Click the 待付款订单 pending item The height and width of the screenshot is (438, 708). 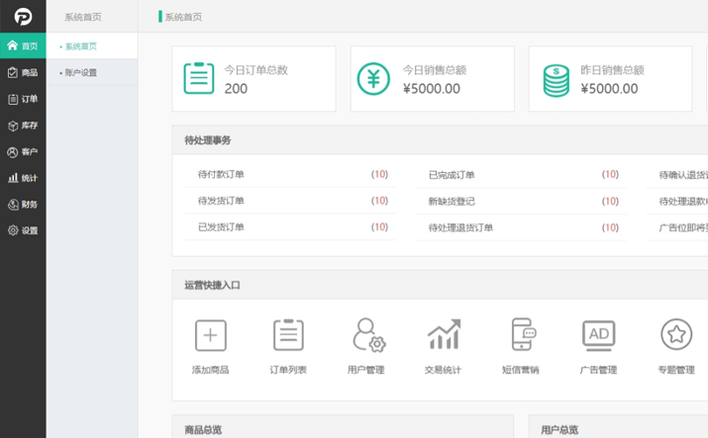point(221,175)
